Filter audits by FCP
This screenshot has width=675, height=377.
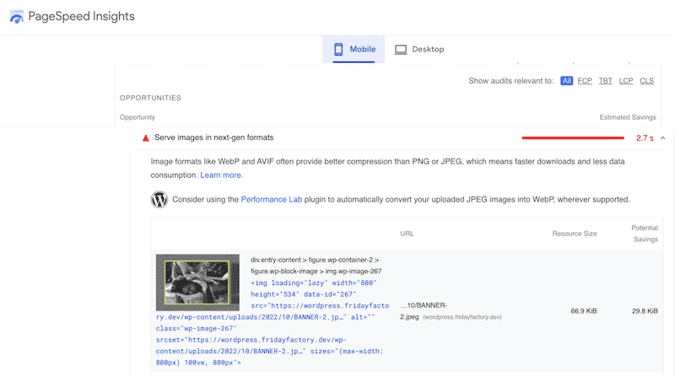(x=585, y=81)
